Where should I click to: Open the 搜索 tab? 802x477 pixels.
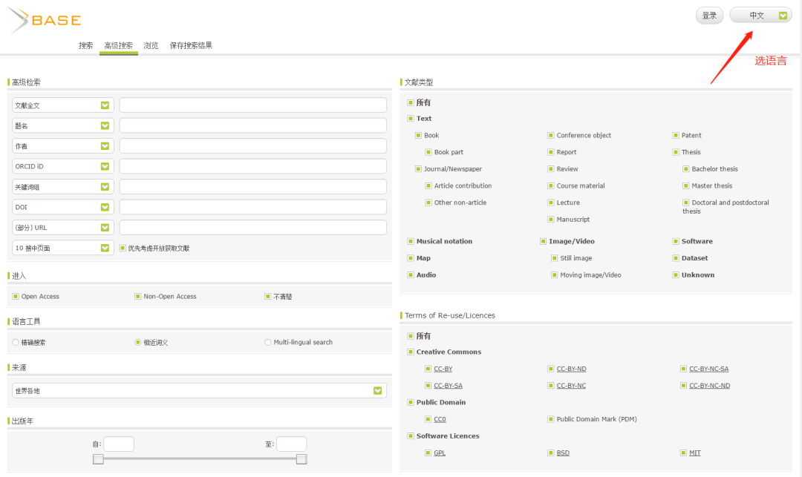point(86,45)
